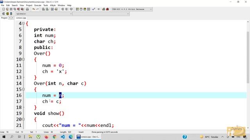This screenshot has height=140, width=250.
Task: Collapse the show() fold marker at line 20
Action: (23, 119)
